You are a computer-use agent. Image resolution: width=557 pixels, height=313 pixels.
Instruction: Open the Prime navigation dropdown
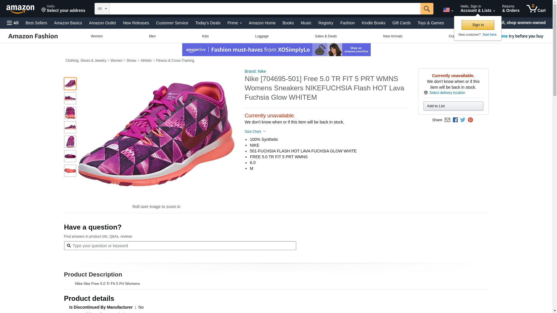coord(234,23)
